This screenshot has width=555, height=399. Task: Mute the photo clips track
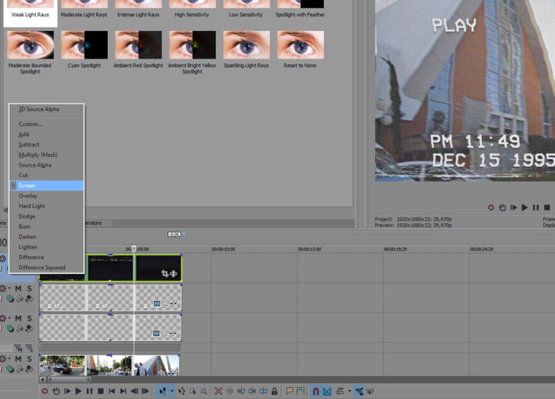coord(18,359)
